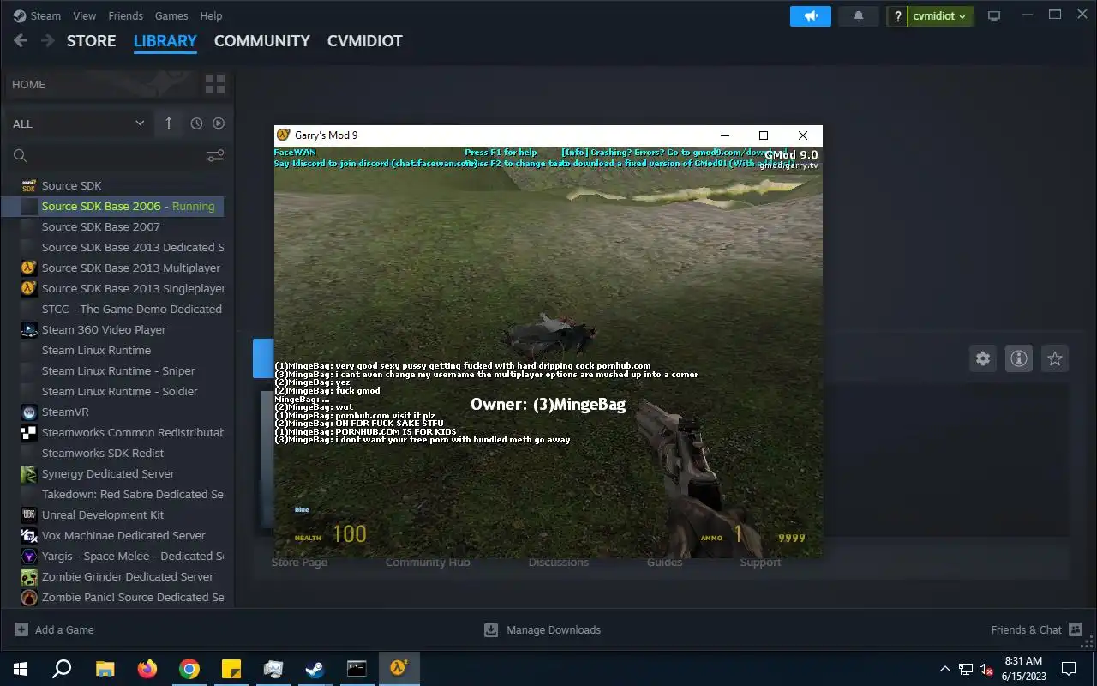Click the Steam announcements megaphone button

[810, 16]
